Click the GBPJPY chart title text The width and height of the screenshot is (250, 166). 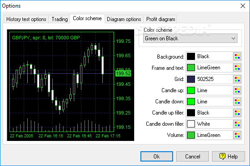pyautogui.click(x=46, y=38)
